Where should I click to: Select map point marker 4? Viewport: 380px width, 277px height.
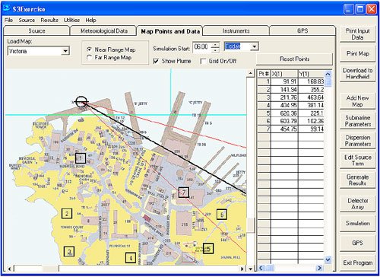click(x=131, y=258)
